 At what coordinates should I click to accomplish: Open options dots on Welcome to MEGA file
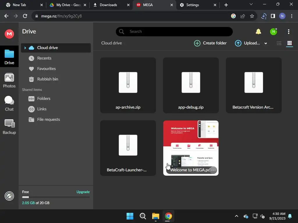coord(213,170)
